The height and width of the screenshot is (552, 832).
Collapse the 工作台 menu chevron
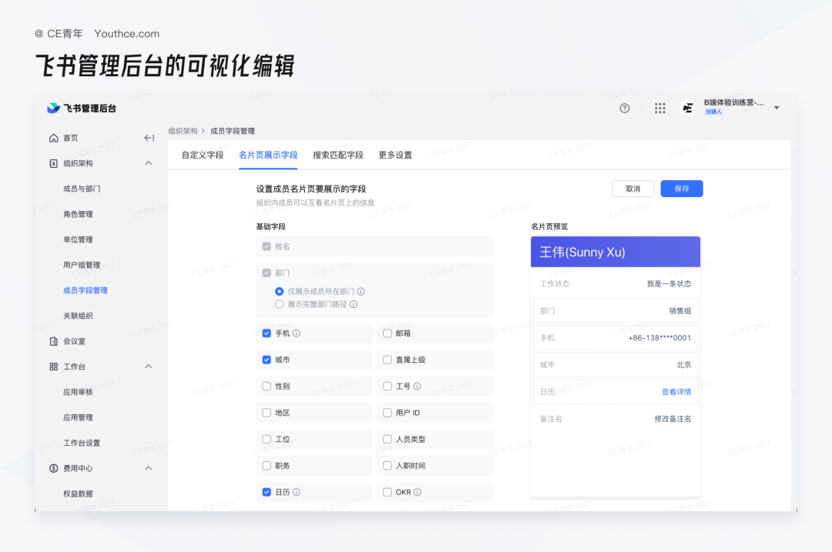149,366
